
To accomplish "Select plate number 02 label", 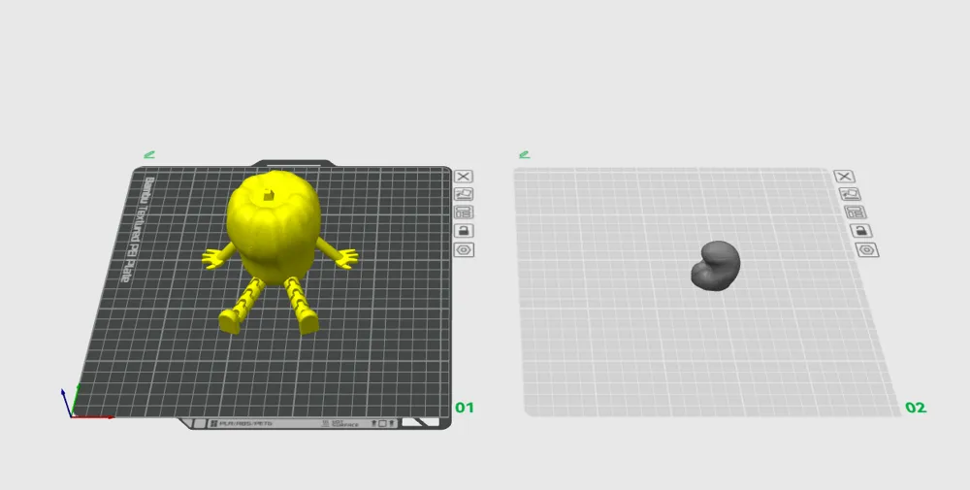I will coord(916,408).
